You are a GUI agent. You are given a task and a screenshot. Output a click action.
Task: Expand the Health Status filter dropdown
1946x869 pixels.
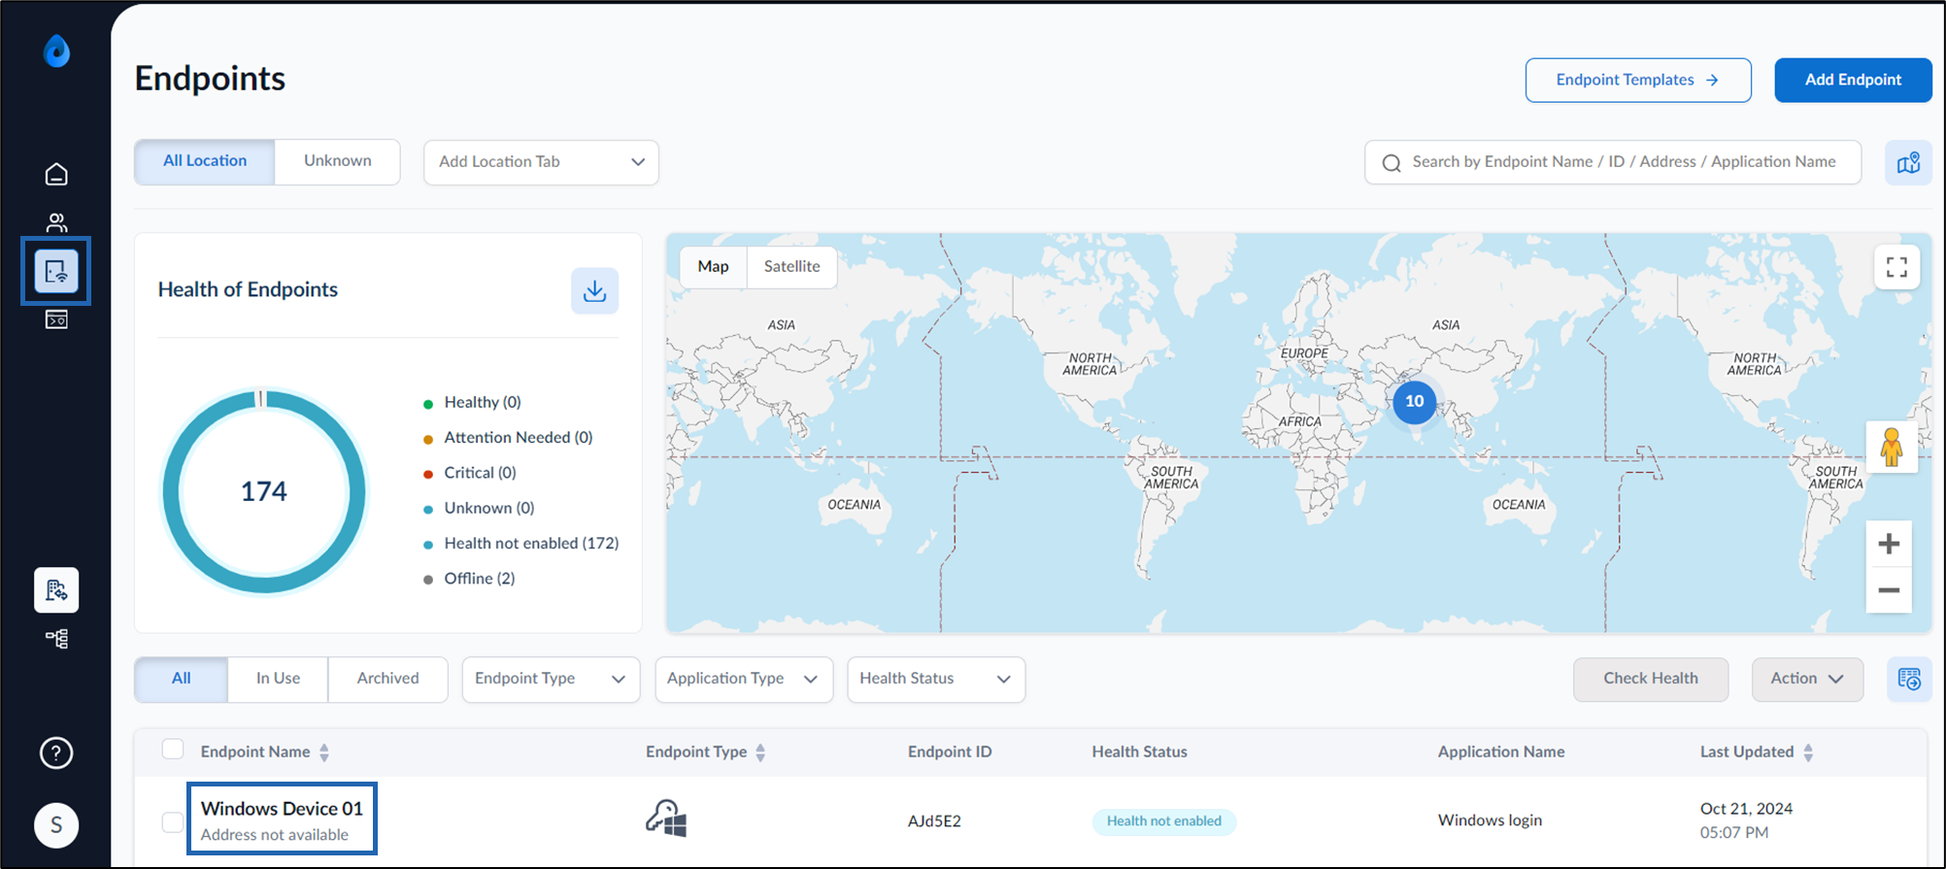tap(936, 679)
